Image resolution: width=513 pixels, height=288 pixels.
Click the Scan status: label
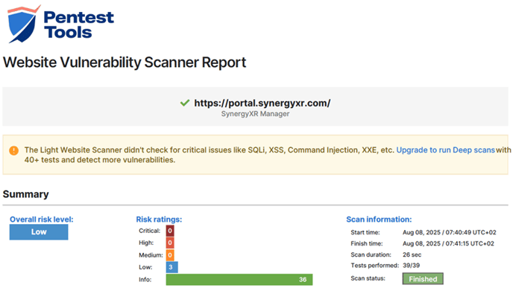coord(368,278)
